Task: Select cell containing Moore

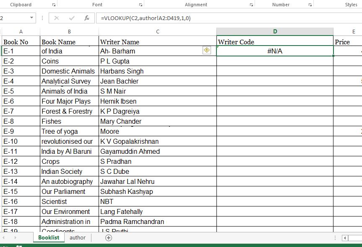Action: click(158, 131)
